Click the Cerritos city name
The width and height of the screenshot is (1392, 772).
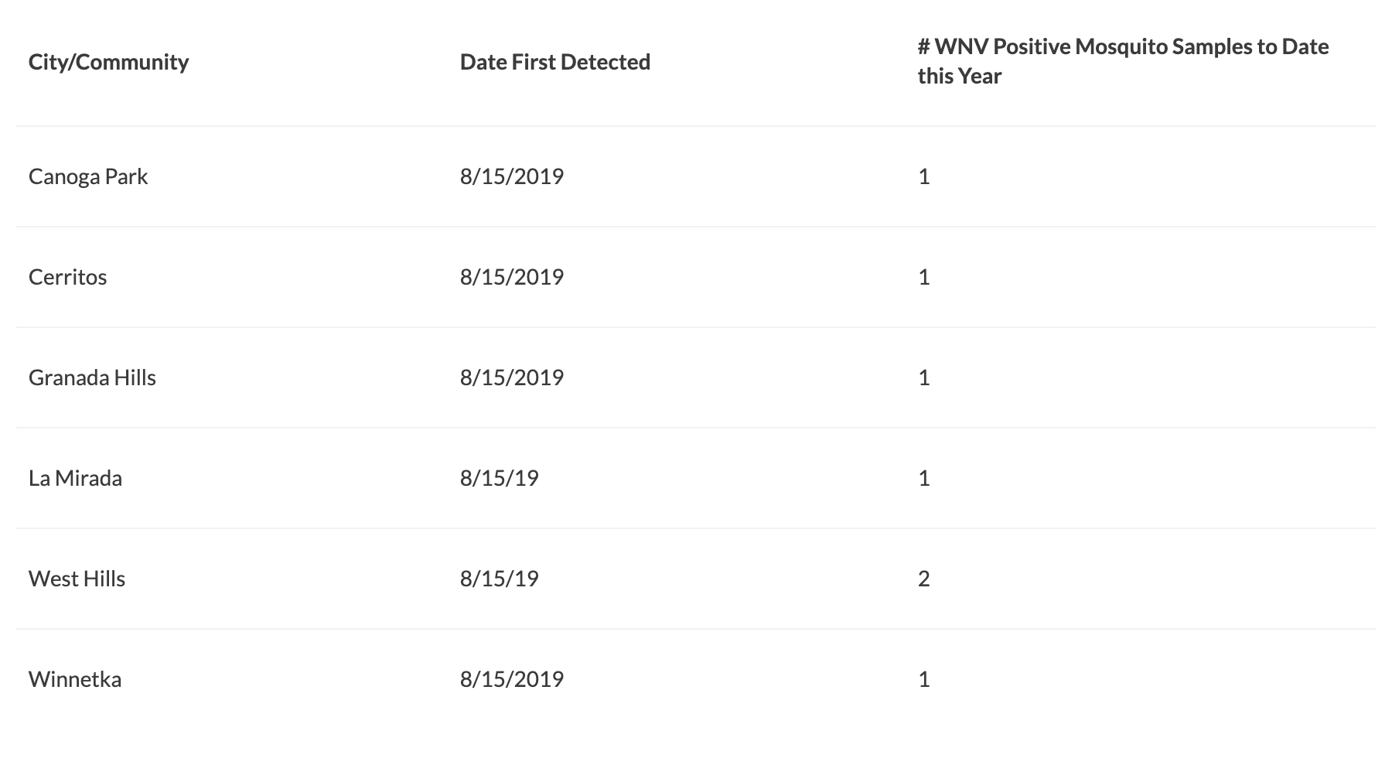click(x=68, y=277)
